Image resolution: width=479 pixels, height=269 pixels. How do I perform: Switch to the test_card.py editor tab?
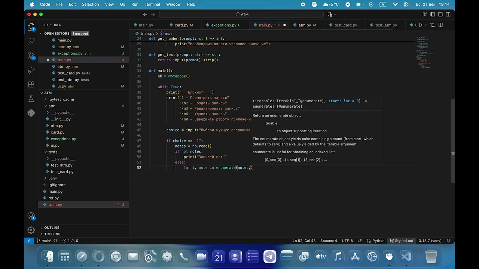(x=346, y=25)
